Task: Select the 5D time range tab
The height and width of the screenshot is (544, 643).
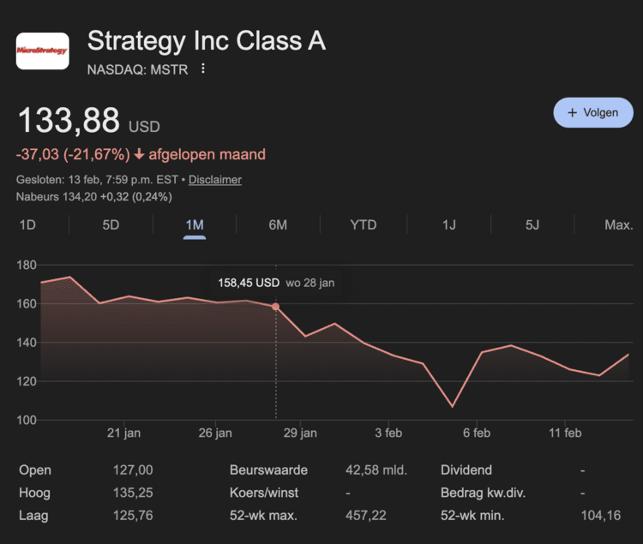Action: [111, 224]
